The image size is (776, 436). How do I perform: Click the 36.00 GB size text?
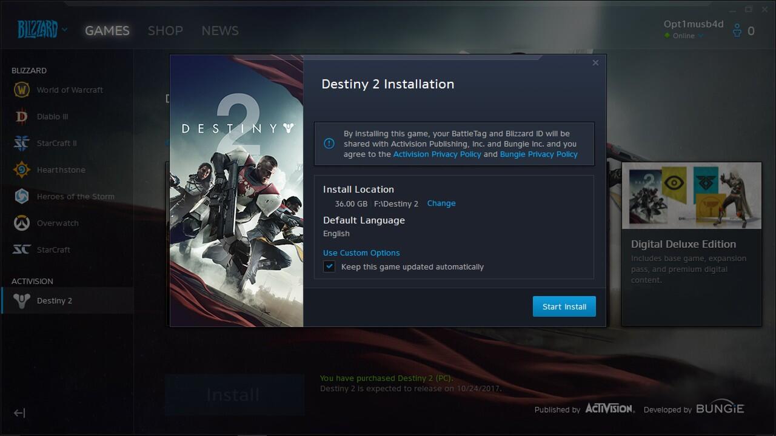[351, 203]
